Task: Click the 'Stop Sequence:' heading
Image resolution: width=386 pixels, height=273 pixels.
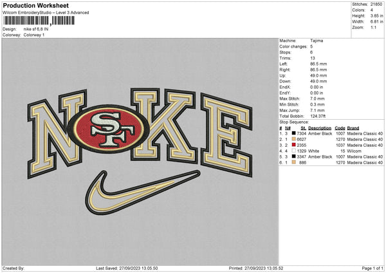Action: tap(294, 122)
